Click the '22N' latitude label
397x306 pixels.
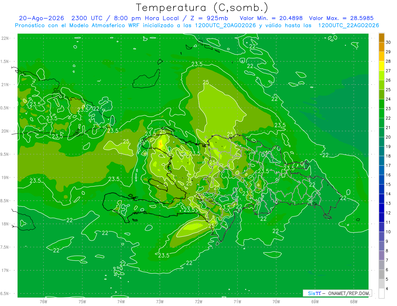[x=5, y=38]
